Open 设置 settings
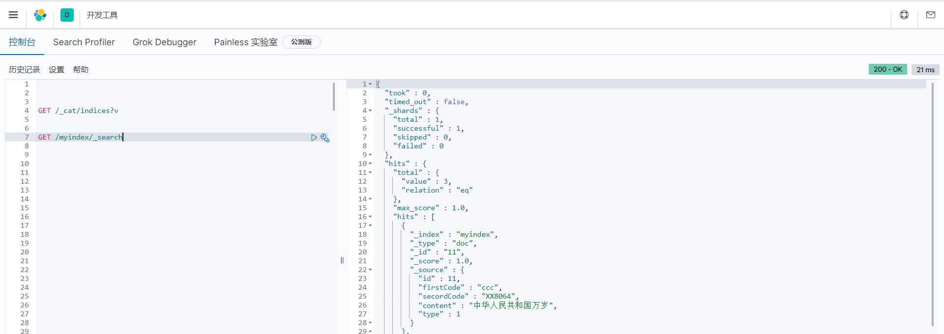Screen dimensions: 944x334 pyautogui.click(x=57, y=70)
